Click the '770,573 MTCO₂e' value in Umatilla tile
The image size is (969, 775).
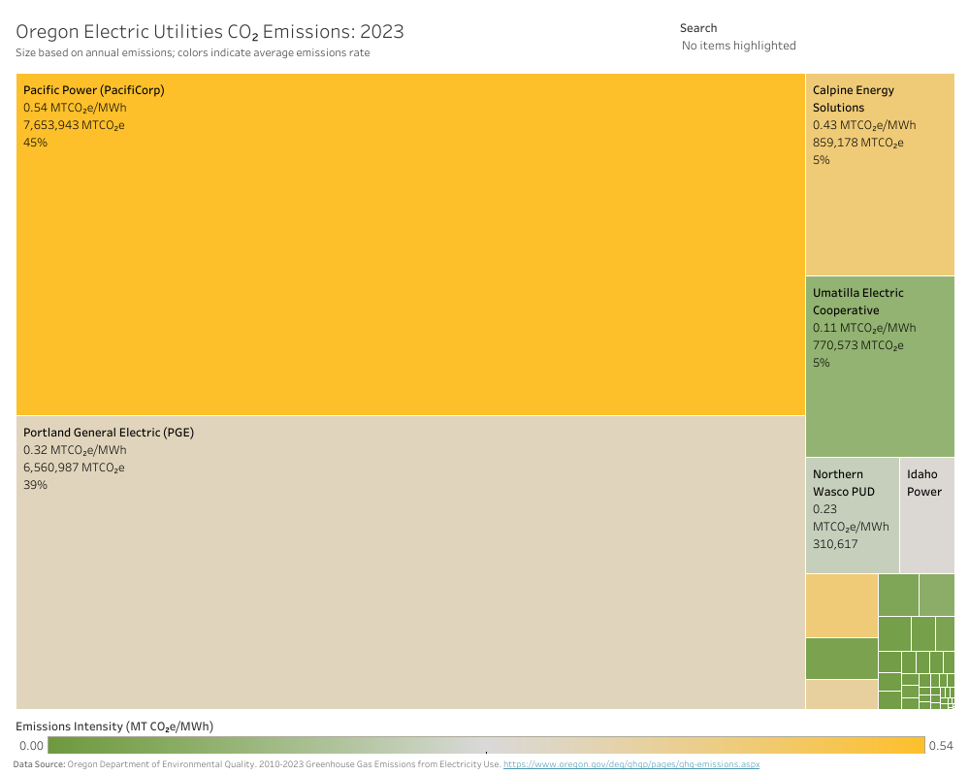point(857,345)
